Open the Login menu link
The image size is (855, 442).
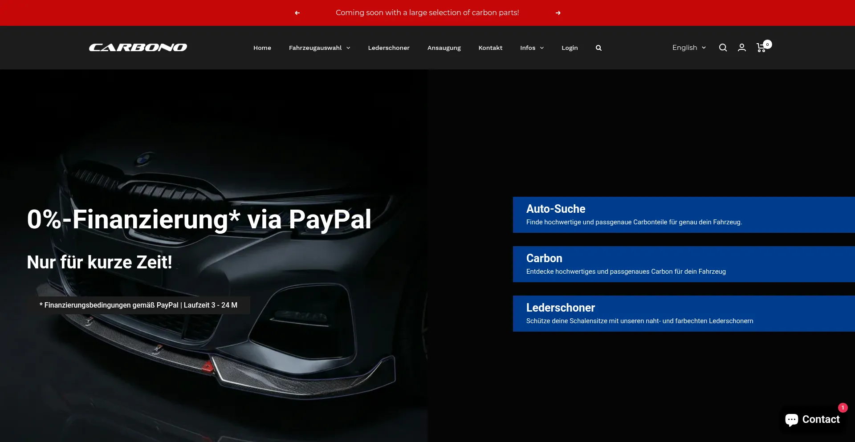pos(570,48)
